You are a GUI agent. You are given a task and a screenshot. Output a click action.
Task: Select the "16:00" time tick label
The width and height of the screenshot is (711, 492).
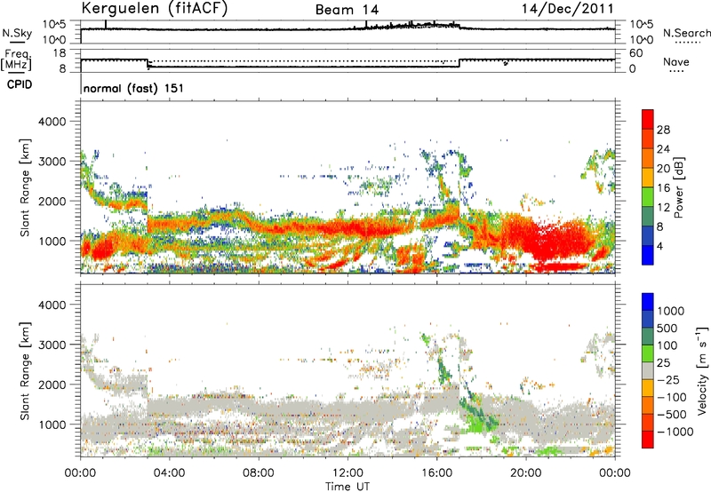coord(436,473)
